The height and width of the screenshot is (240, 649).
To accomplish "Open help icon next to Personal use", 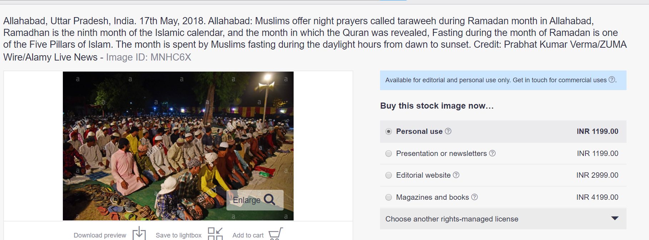I will click(x=448, y=131).
